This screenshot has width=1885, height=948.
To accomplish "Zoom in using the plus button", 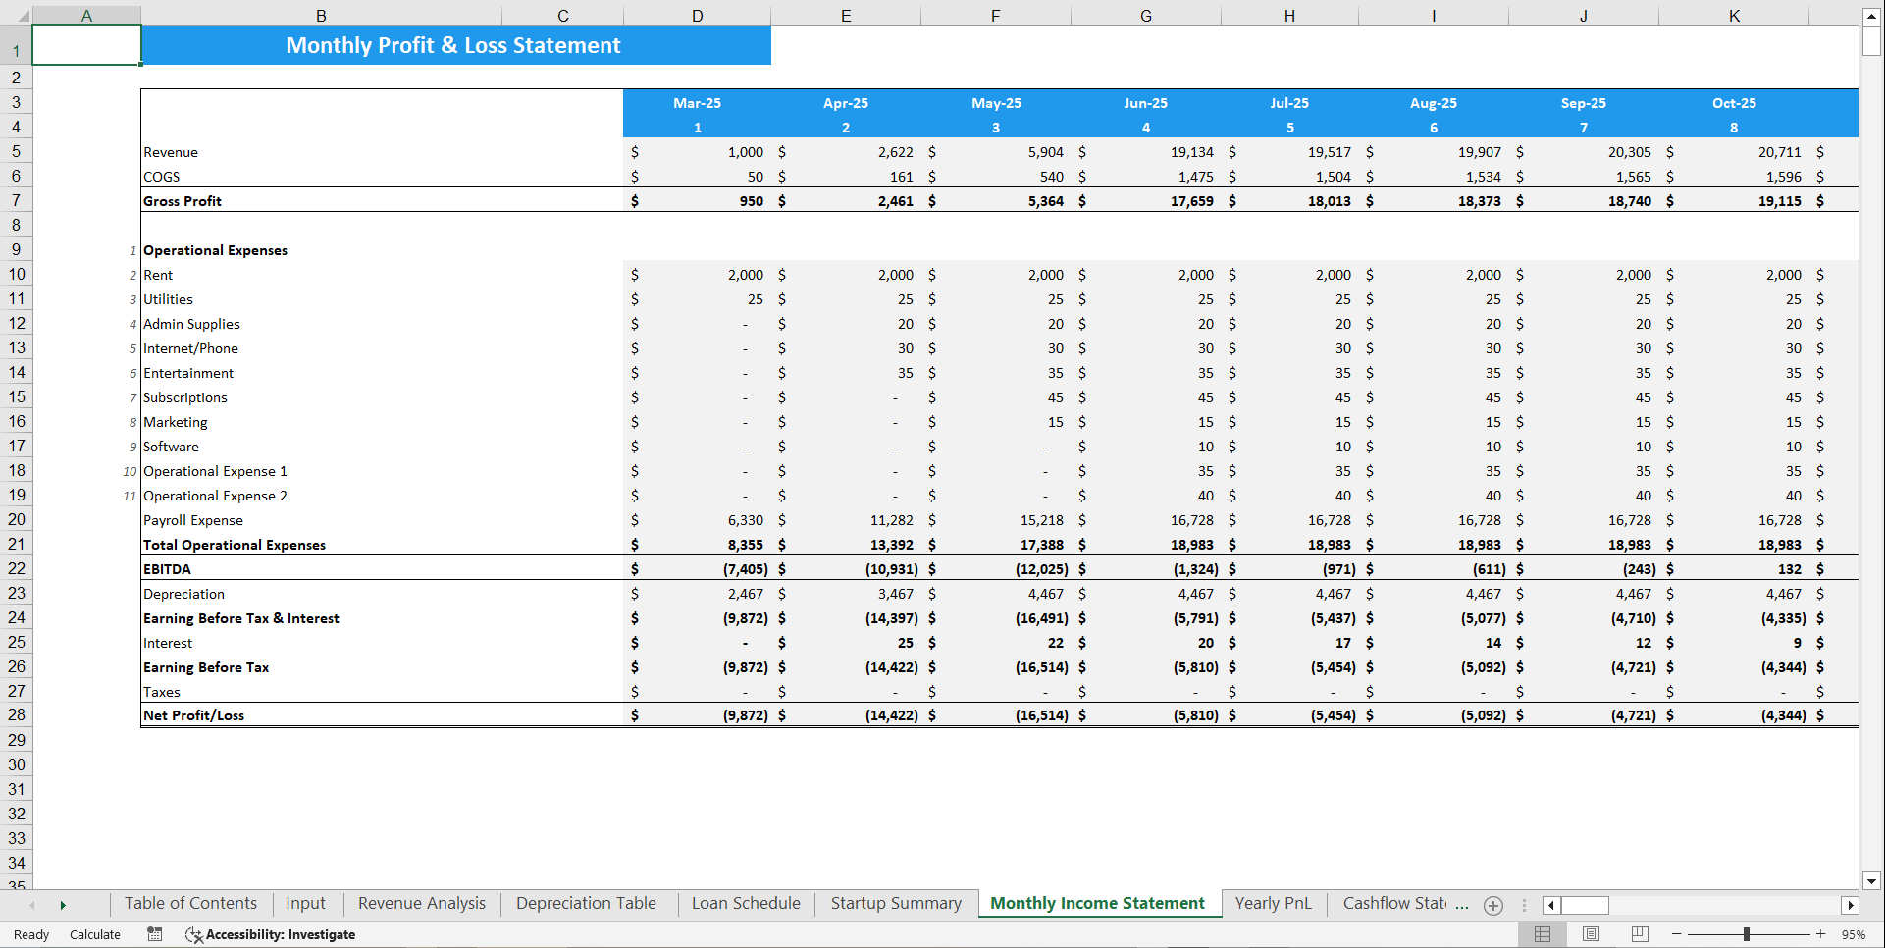I will point(1822,934).
